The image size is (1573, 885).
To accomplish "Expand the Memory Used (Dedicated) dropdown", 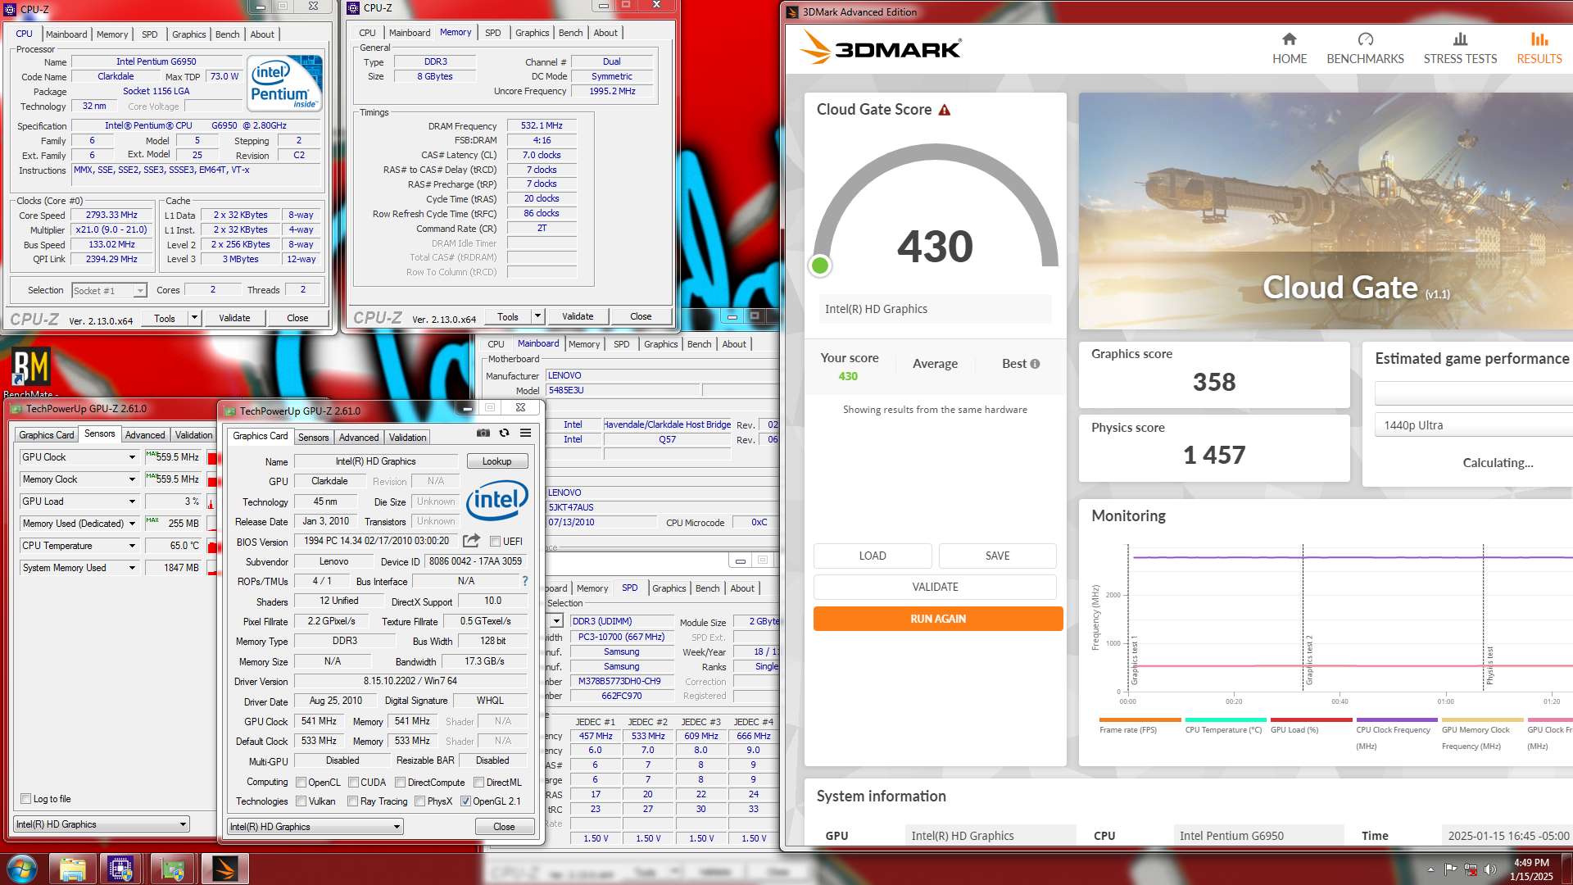I will pos(132,524).
